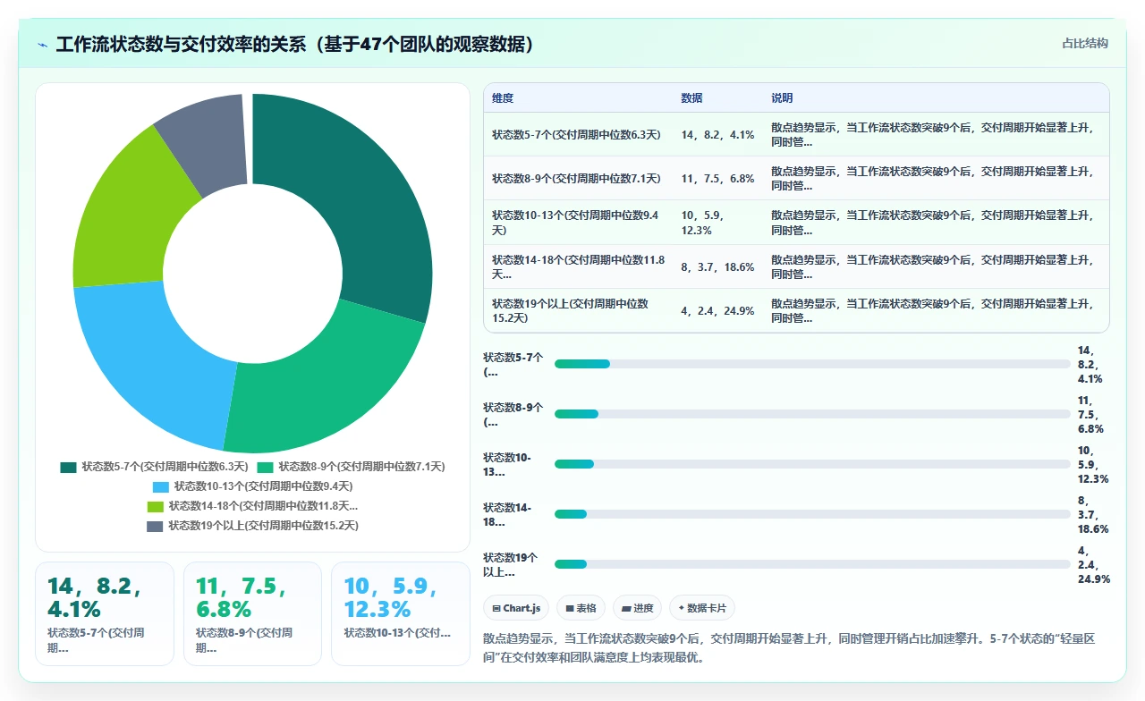Open the data card 14，8.2，4.1%
Image resolution: width=1145 pixels, height=701 pixels.
(x=105, y=613)
